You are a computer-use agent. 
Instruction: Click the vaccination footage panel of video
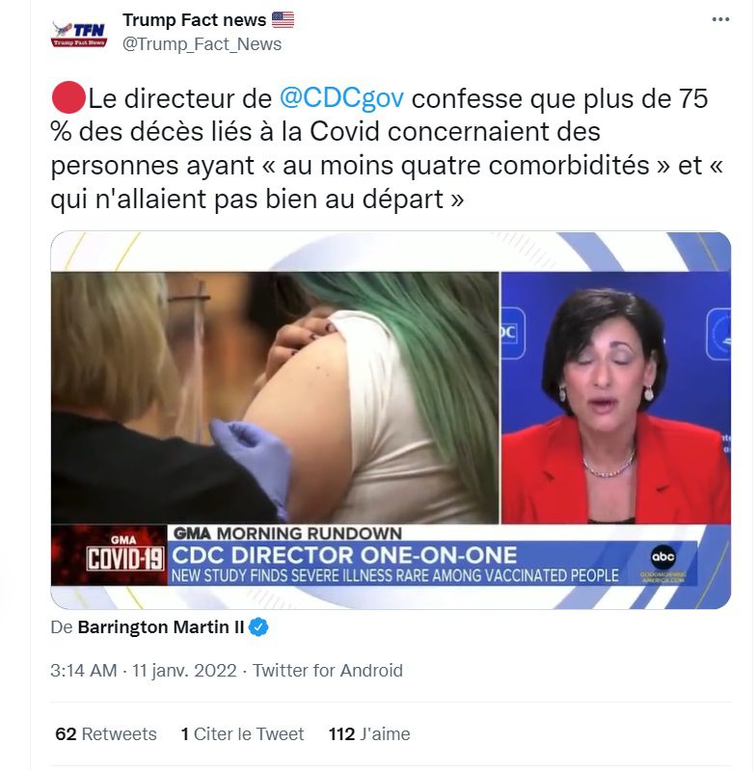click(275, 397)
